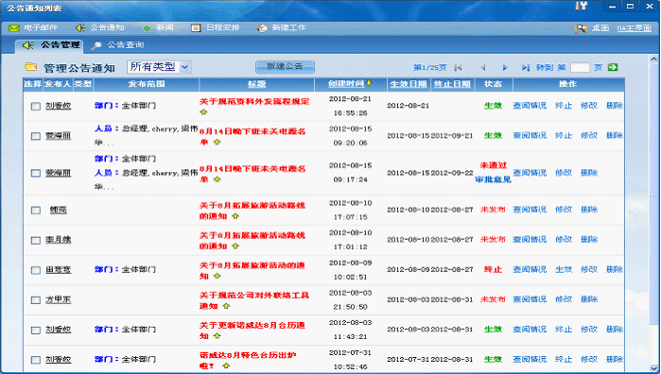The height and width of the screenshot is (374, 661).
Task: Click 查阅情况 in row created 21:50:50
Action: [530, 299]
